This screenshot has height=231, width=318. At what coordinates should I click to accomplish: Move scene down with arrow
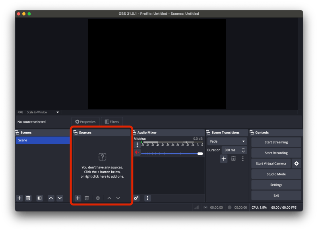click(x=60, y=198)
